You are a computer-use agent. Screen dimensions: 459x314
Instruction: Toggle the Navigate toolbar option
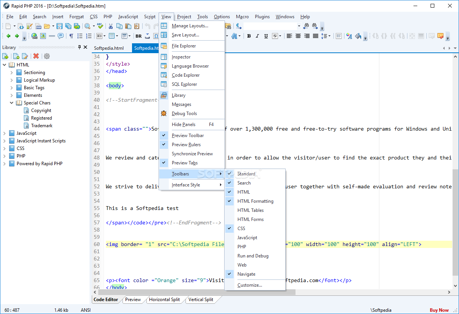(x=255, y=274)
